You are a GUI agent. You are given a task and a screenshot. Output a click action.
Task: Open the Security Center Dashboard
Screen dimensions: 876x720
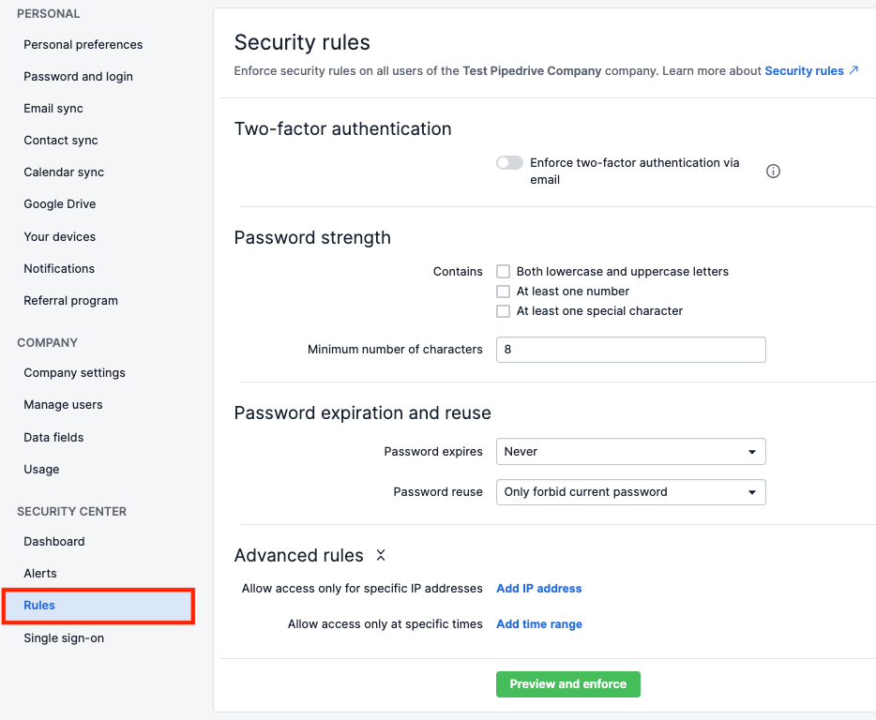(x=54, y=542)
